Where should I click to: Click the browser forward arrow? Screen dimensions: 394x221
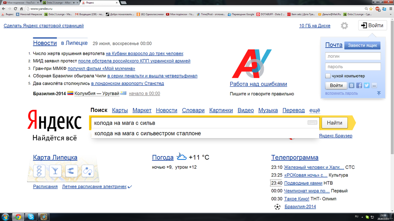point(10,9)
